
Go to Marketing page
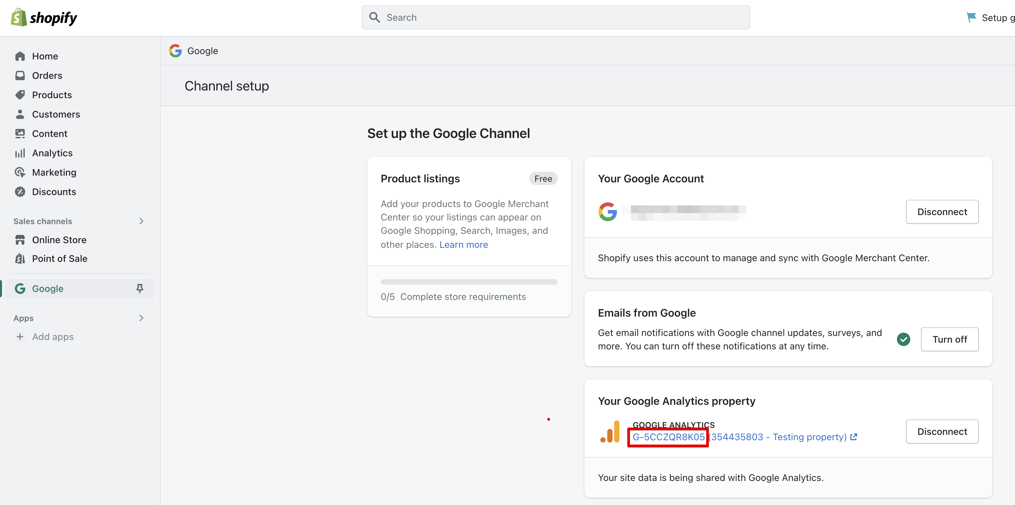tap(54, 172)
